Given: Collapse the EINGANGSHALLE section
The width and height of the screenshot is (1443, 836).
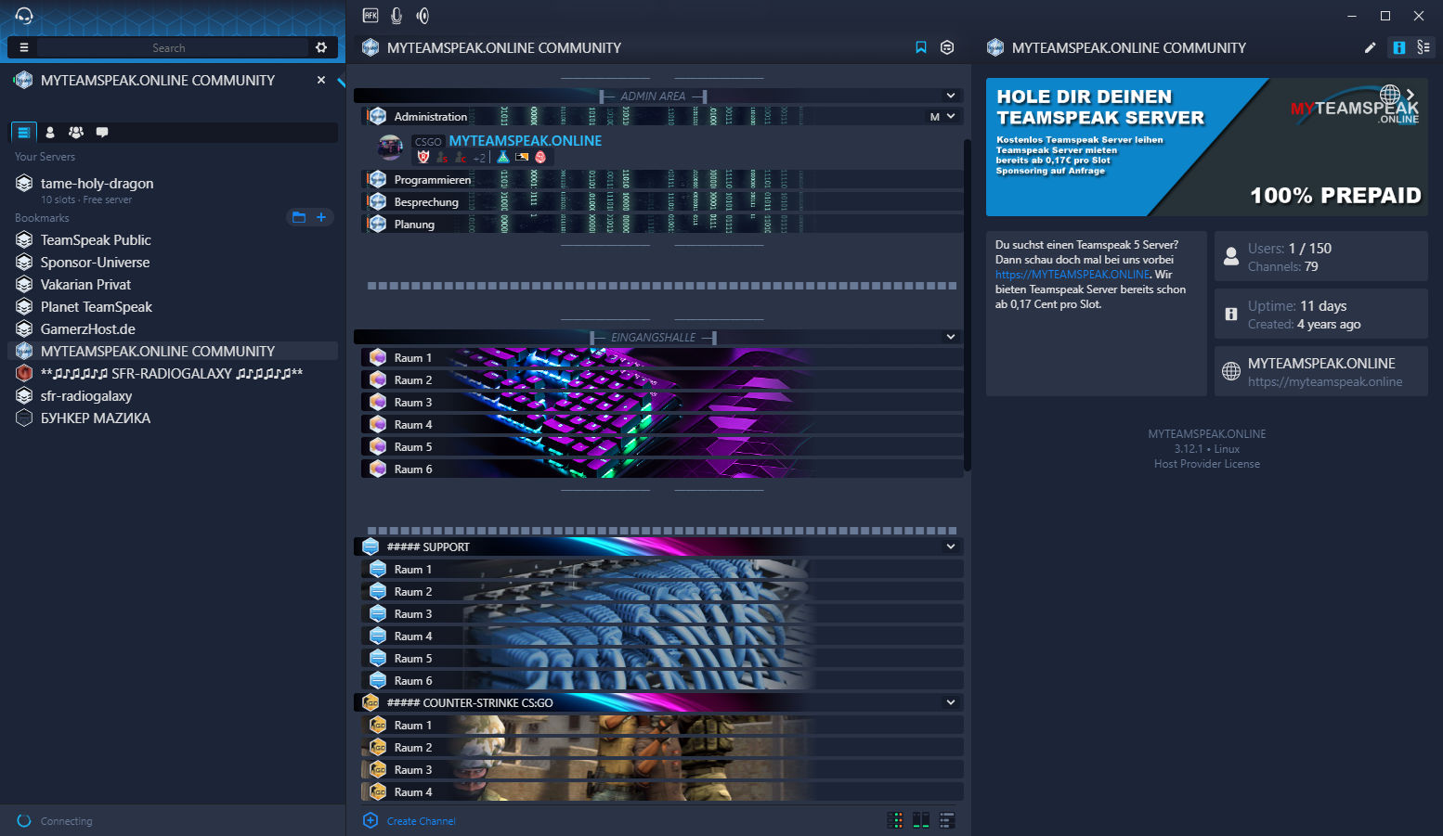Looking at the screenshot, I should [x=950, y=337].
